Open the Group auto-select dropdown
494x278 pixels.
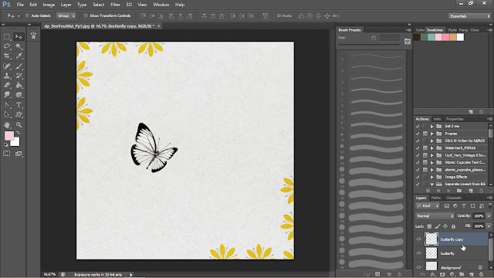[x=66, y=15]
